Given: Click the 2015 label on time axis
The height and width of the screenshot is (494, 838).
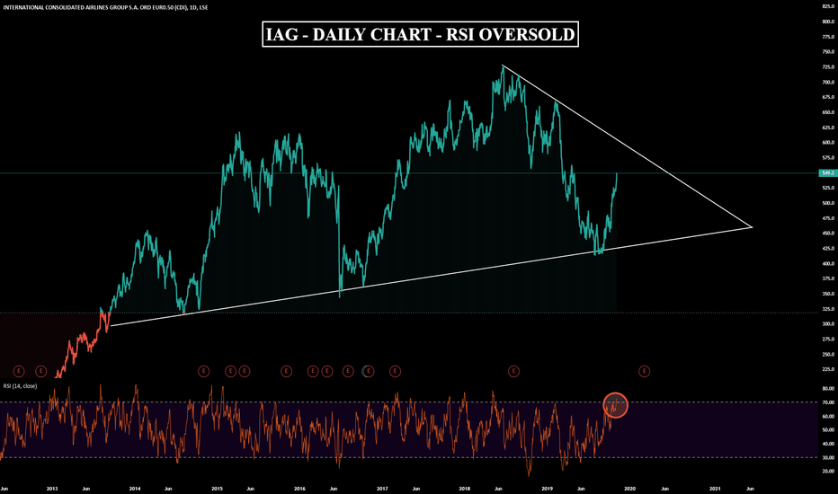Looking at the screenshot, I should (x=217, y=489).
